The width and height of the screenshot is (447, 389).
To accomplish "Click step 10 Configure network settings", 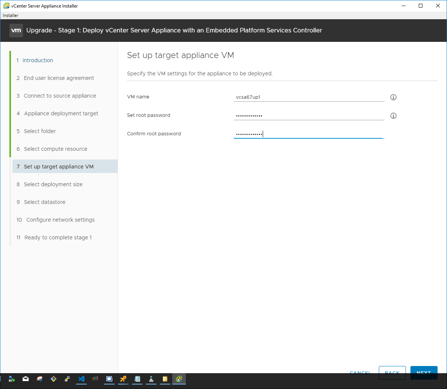I will (x=55, y=220).
